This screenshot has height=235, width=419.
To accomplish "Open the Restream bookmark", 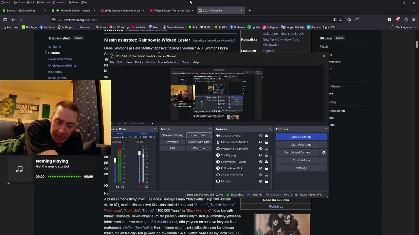I will tap(237, 27).
